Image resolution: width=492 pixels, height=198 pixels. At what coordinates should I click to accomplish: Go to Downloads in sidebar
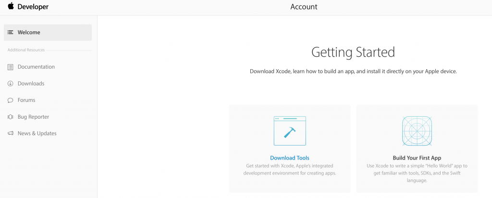point(31,84)
